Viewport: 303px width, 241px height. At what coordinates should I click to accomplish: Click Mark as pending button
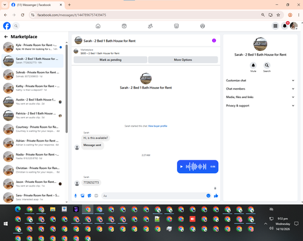point(110,60)
